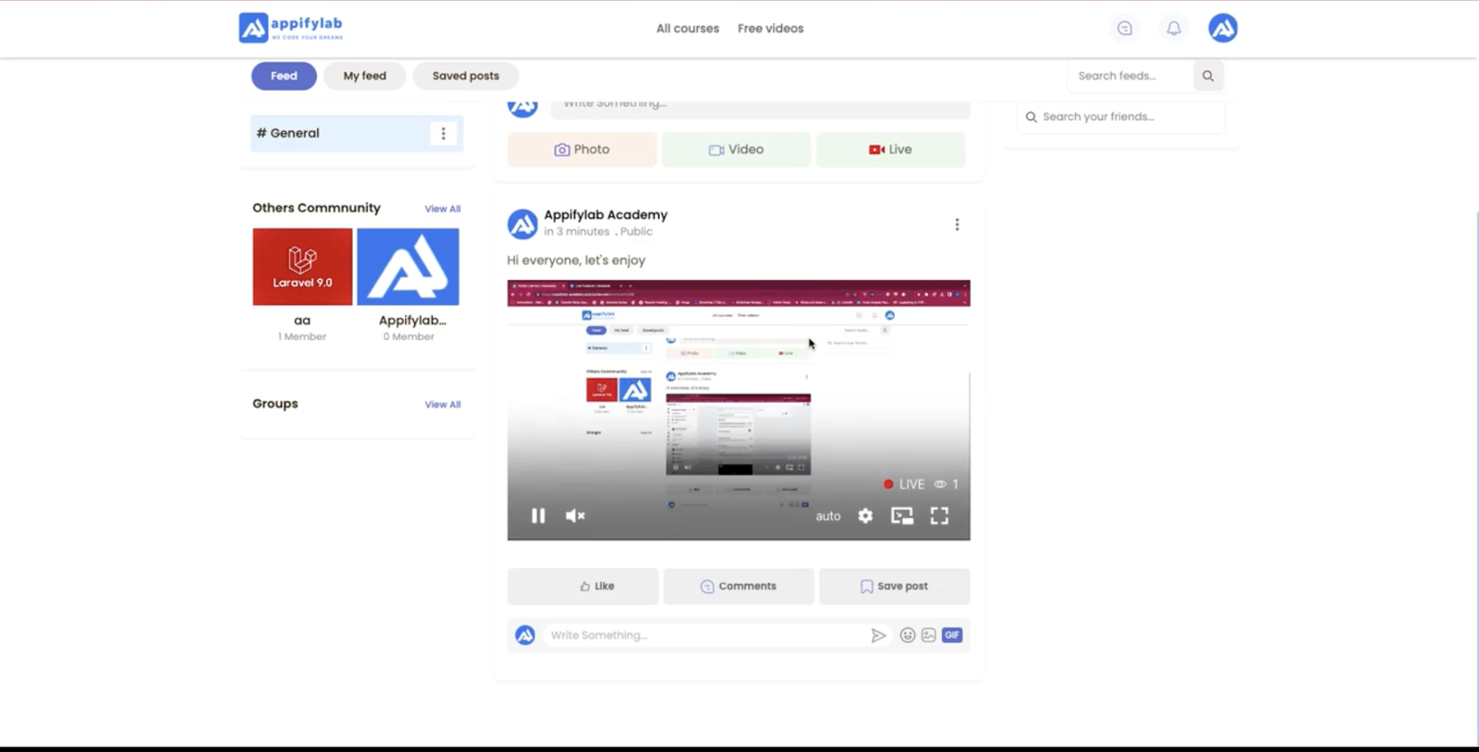This screenshot has width=1479, height=752.
Task: Open the chat messages icon in header
Action: 1124,29
